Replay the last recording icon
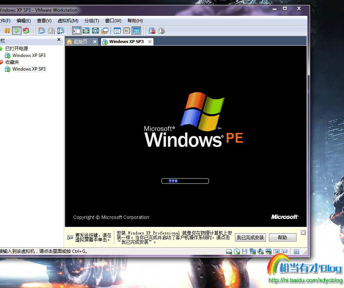 coord(161,31)
